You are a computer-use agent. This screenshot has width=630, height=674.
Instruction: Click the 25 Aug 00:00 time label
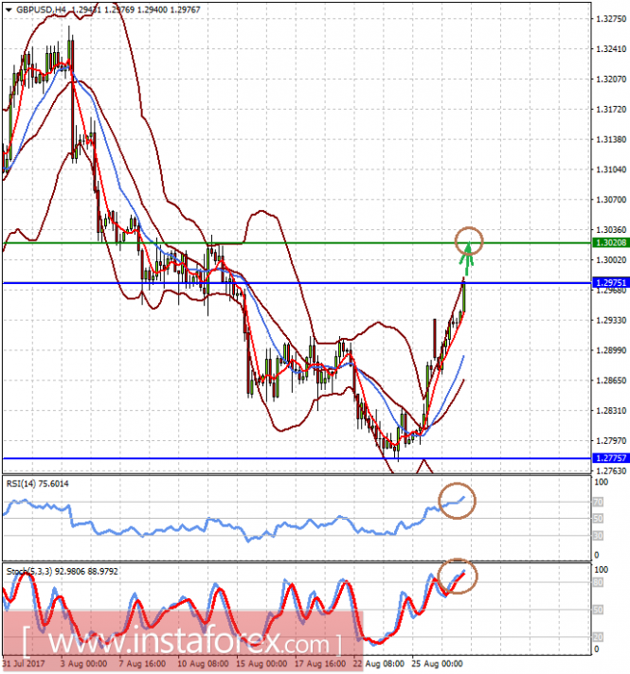coord(438,664)
